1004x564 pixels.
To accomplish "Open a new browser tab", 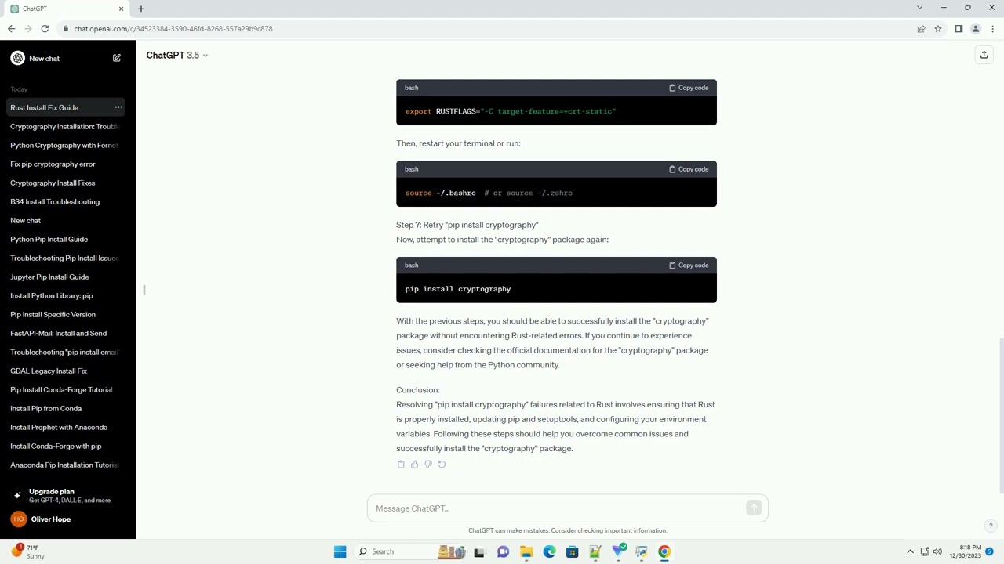I will 141,9.
